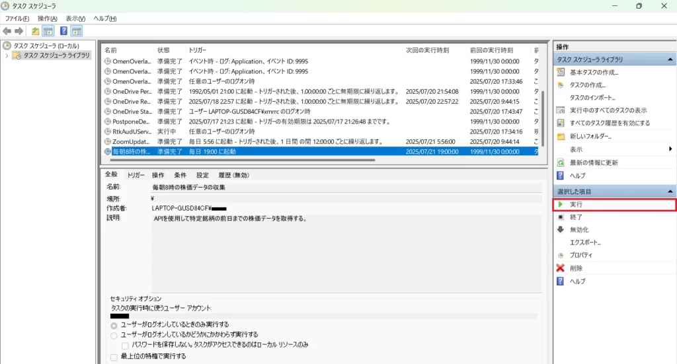The image size is (677, 364).
Task: Click タスクのインポート... in the action pane
Action: coord(592,98)
